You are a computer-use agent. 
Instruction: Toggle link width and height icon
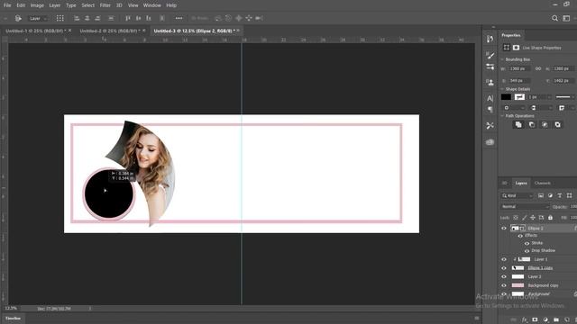538,68
